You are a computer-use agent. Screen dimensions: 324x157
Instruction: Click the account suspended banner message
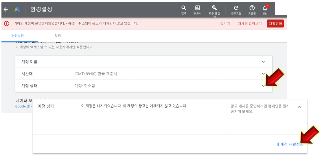[76, 23]
